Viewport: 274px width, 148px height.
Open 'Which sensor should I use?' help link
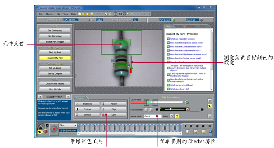[181, 85]
